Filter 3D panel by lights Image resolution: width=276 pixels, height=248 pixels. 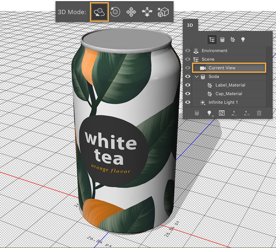click(x=243, y=39)
